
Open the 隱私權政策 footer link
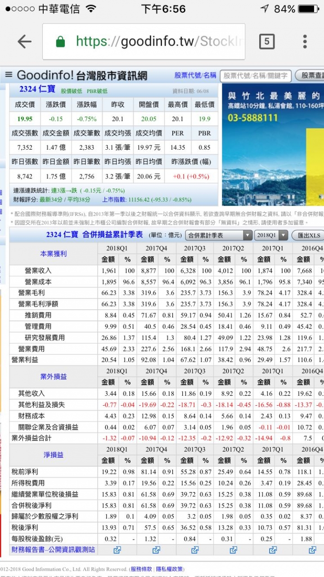pos(169,569)
